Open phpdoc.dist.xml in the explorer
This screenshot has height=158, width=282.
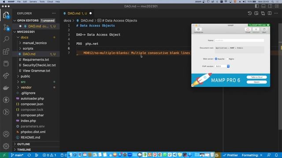pos(33,132)
